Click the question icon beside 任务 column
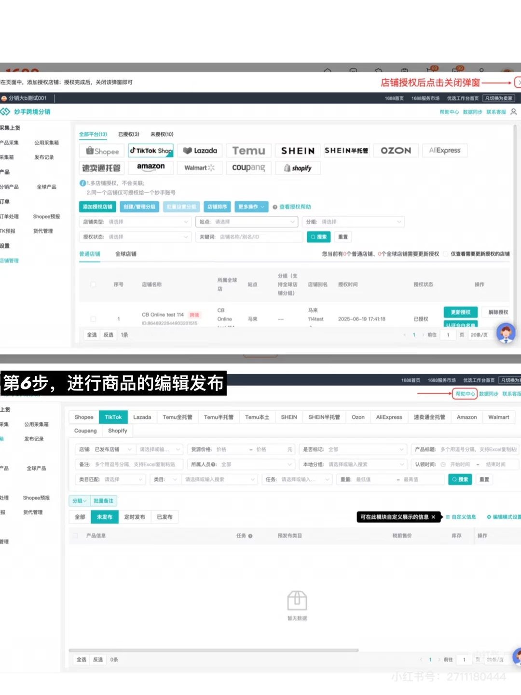Image resolution: width=521 pixels, height=695 pixels. pyautogui.click(x=250, y=536)
